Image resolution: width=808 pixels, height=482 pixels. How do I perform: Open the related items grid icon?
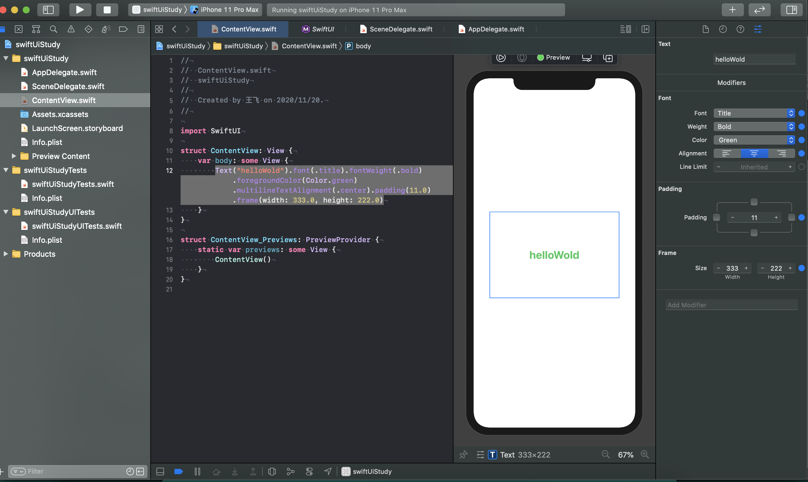(x=159, y=29)
